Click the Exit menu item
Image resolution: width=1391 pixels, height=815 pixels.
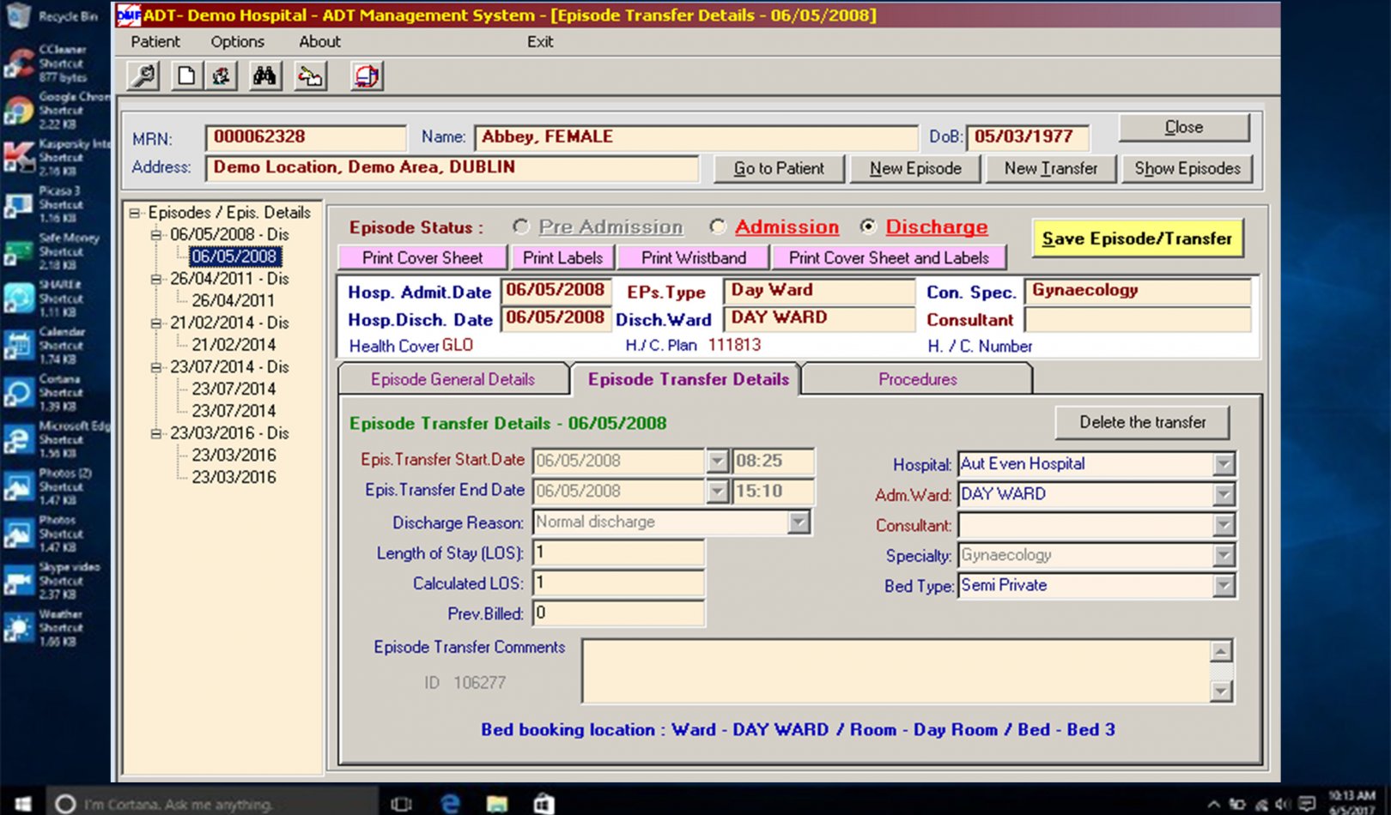[540, 41]
